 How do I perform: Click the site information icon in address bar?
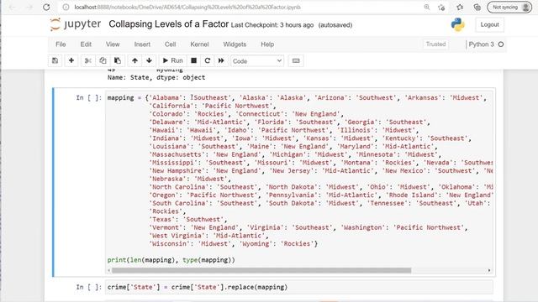click(66, 7)
